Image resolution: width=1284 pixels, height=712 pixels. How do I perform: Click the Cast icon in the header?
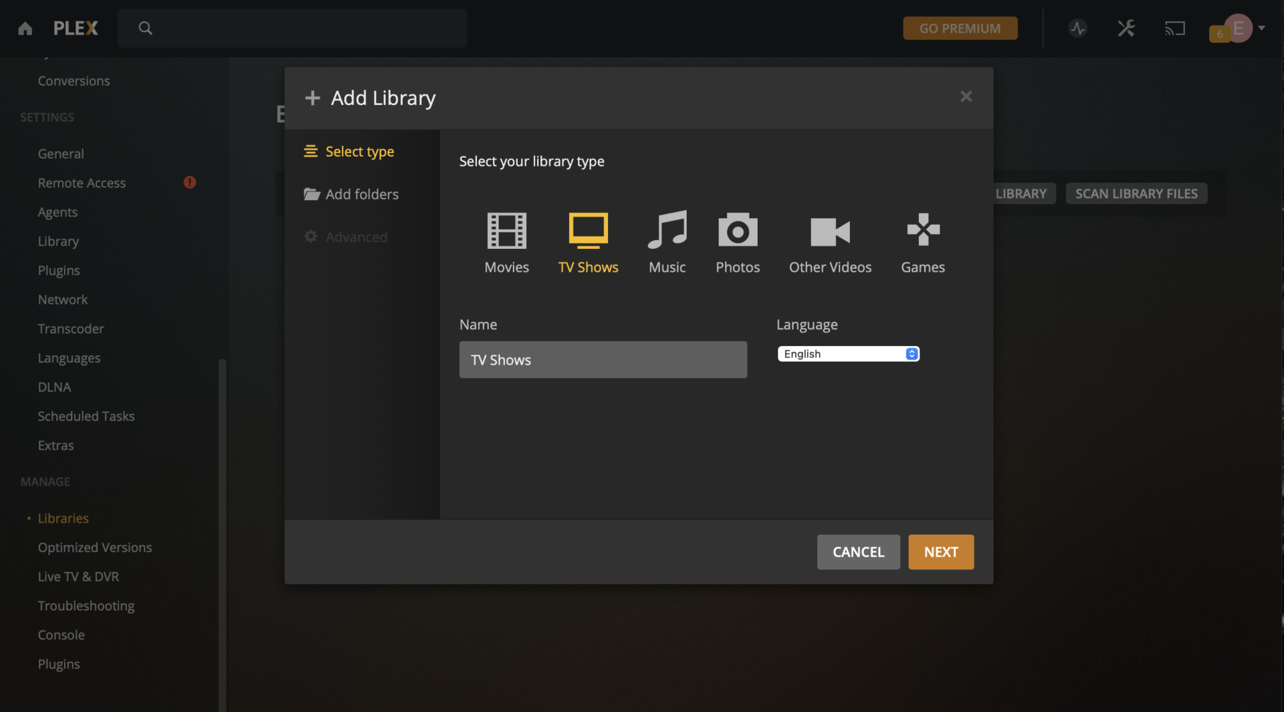1175,28
